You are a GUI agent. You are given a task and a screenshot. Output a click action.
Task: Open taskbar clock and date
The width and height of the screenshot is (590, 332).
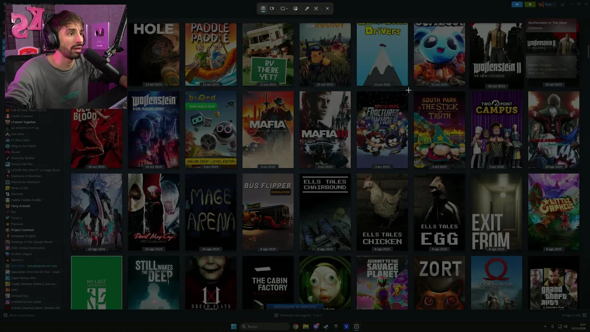coord(578,326)
